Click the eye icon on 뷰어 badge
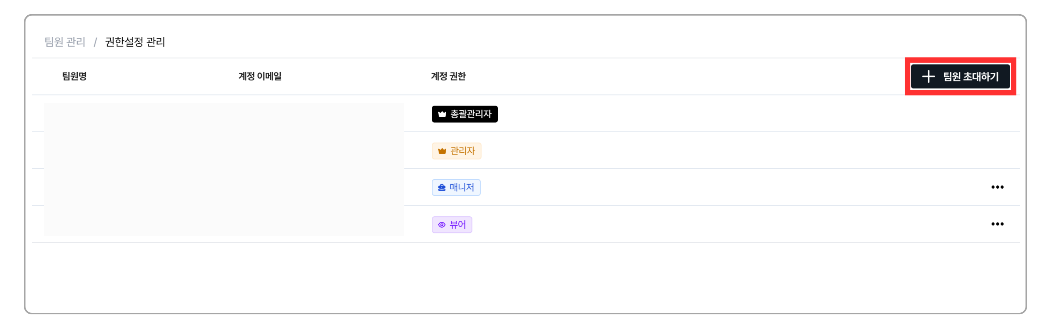This screenshot has width=1051, height=319. 442,225
